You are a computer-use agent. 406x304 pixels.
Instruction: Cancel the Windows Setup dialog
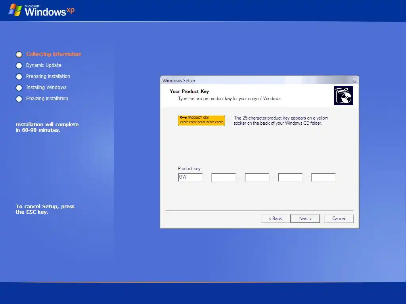pyautogui.click(x=339, y=218)
